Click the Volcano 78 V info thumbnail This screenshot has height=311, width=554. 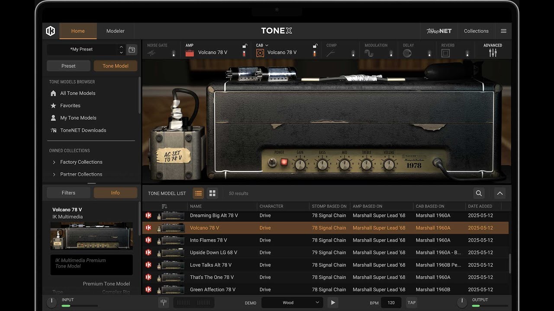point(92,236)
